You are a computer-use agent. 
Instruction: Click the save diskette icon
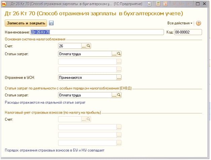point(51,23)
